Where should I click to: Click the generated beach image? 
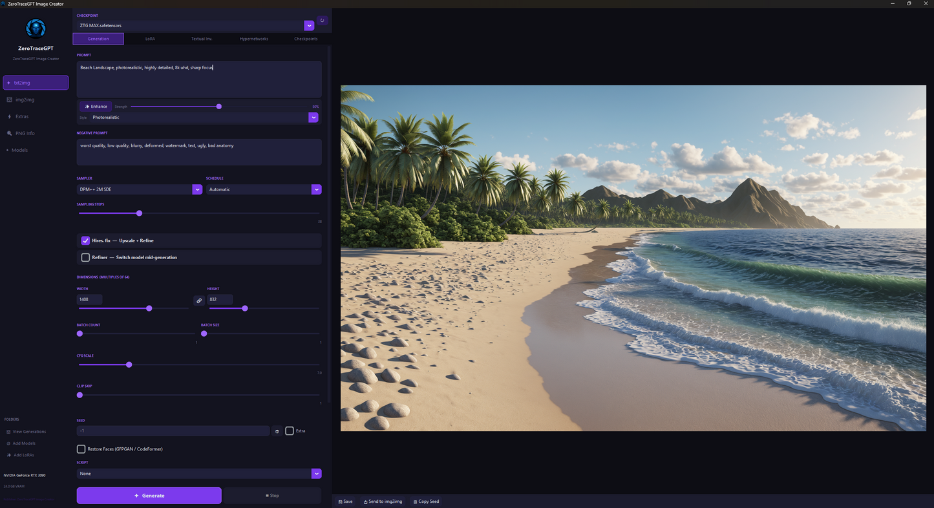[x=633, y=258]
